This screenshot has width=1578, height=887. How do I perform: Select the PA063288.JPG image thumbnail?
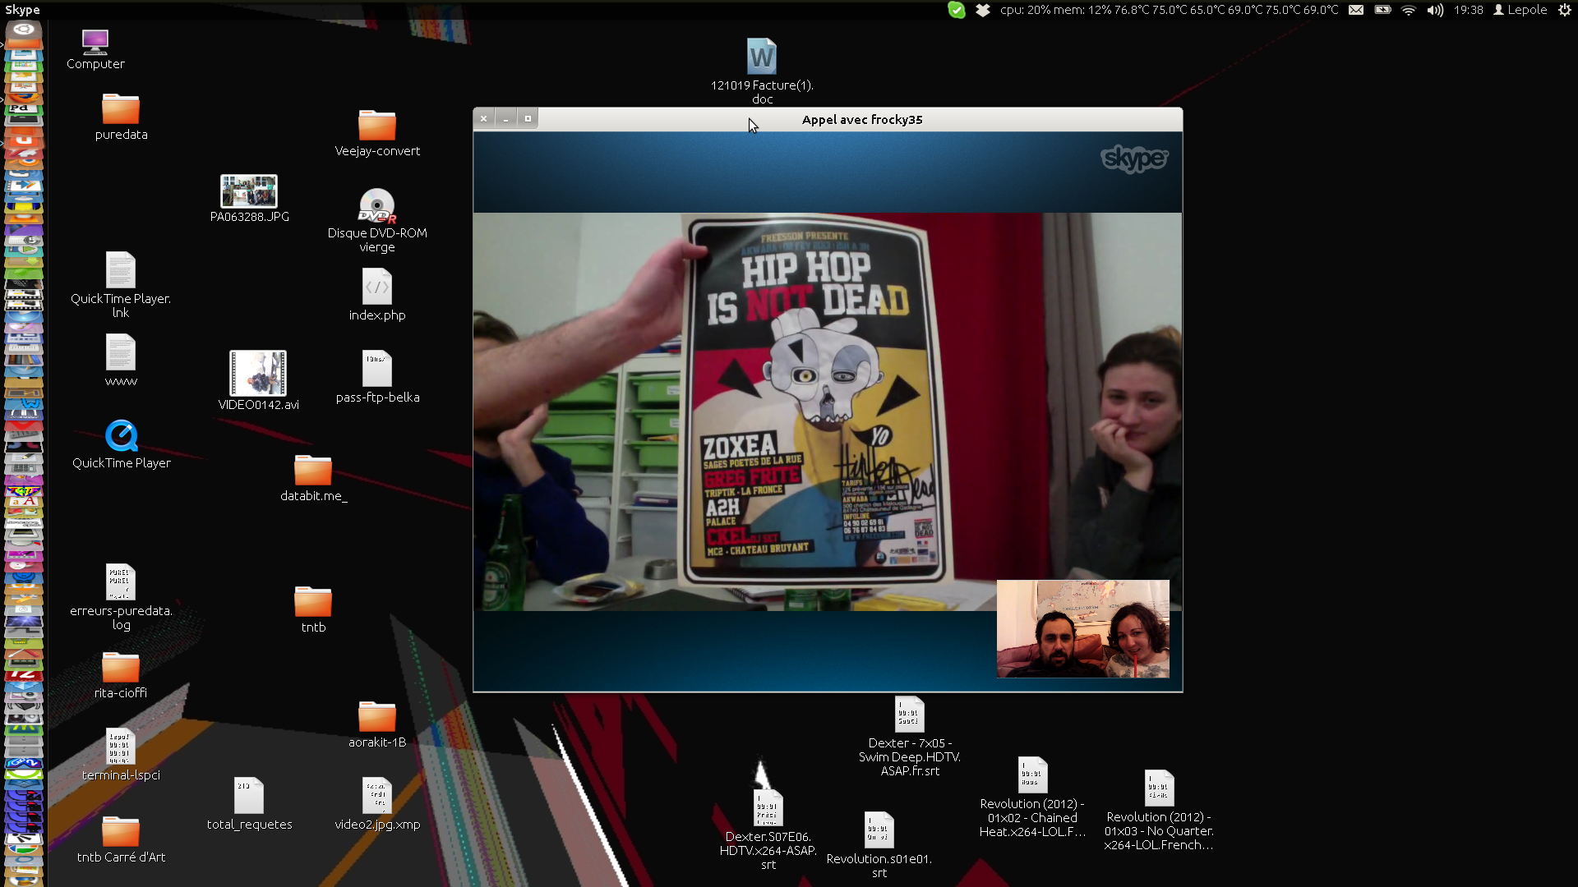point(249,191)
